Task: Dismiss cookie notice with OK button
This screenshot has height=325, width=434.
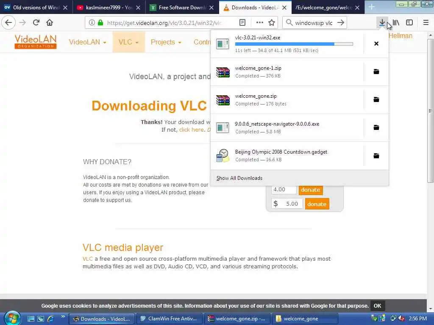Action: (377, 306)
